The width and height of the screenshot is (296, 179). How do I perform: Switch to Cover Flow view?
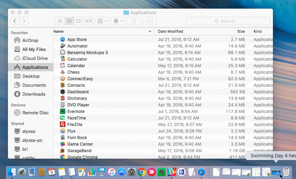click(88, 21)
